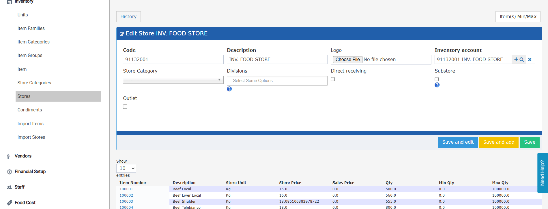Click the Choose File logo button
The width and height of the screenshot is (548, 209).
[x=347, y=60]
